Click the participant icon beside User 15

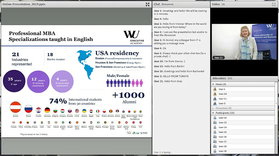tap(215, 132)
